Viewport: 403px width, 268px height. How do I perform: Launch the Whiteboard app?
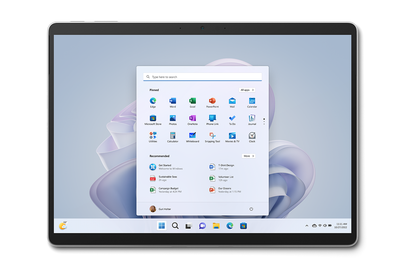click(192, 136)
